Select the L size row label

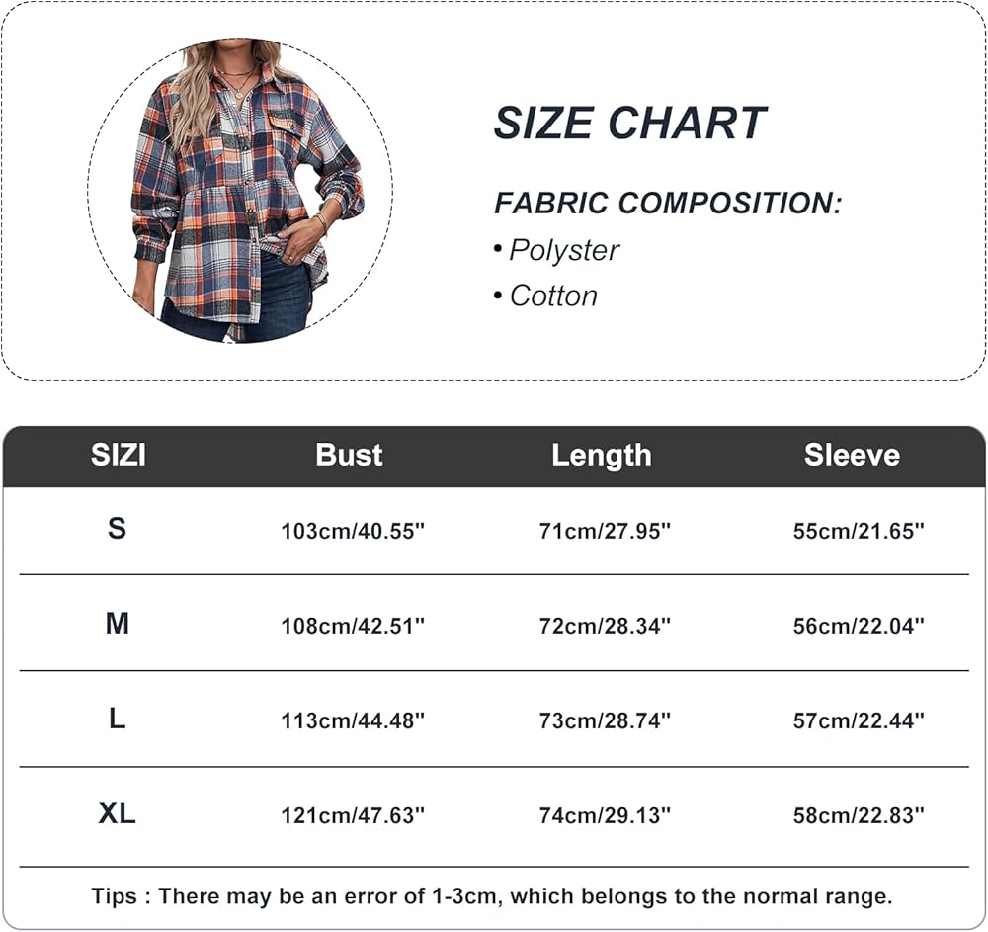click(118, 720)
